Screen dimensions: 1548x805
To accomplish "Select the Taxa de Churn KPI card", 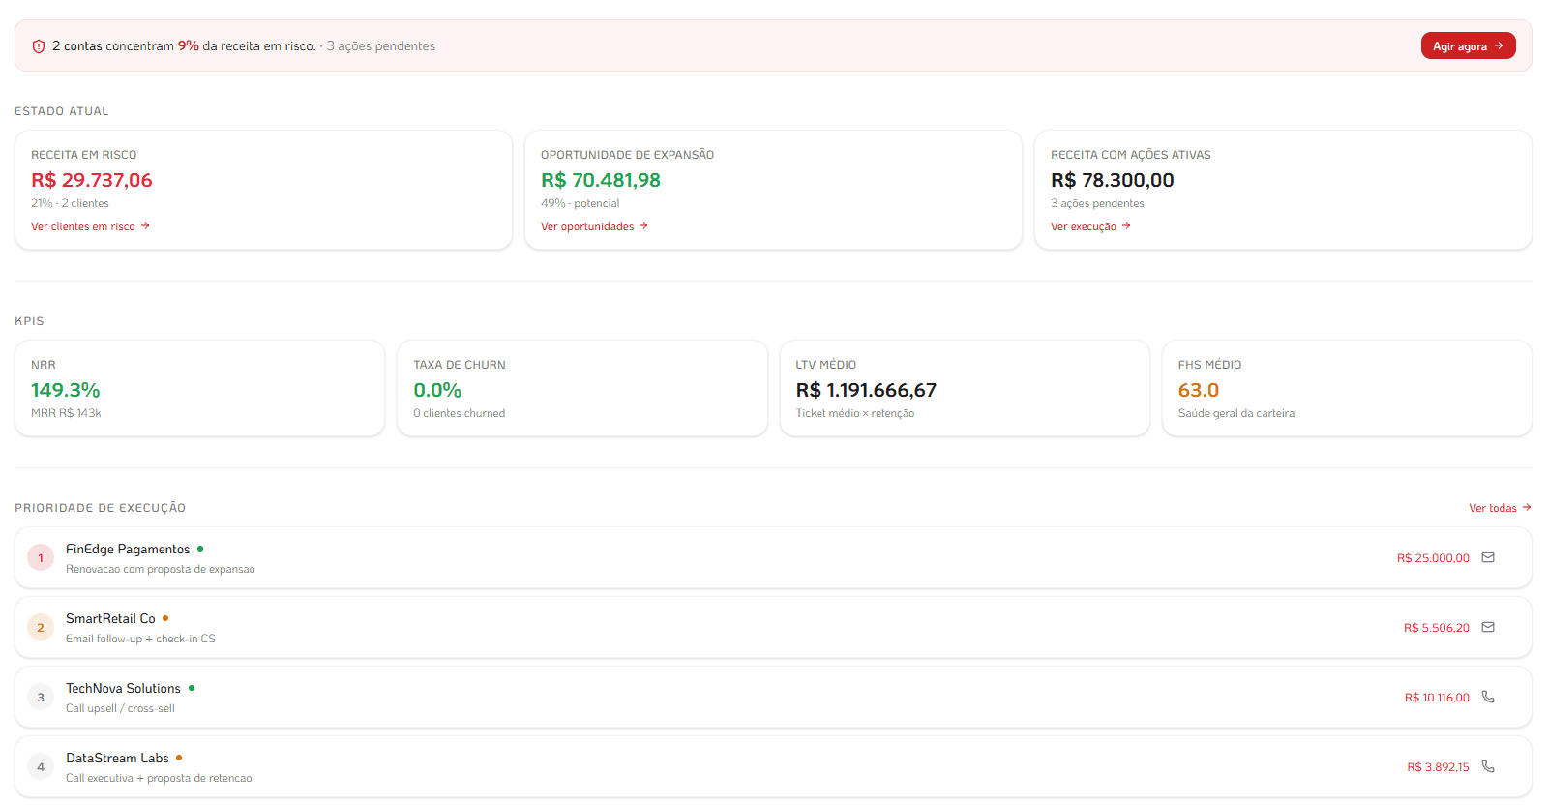I will [581, 388].
